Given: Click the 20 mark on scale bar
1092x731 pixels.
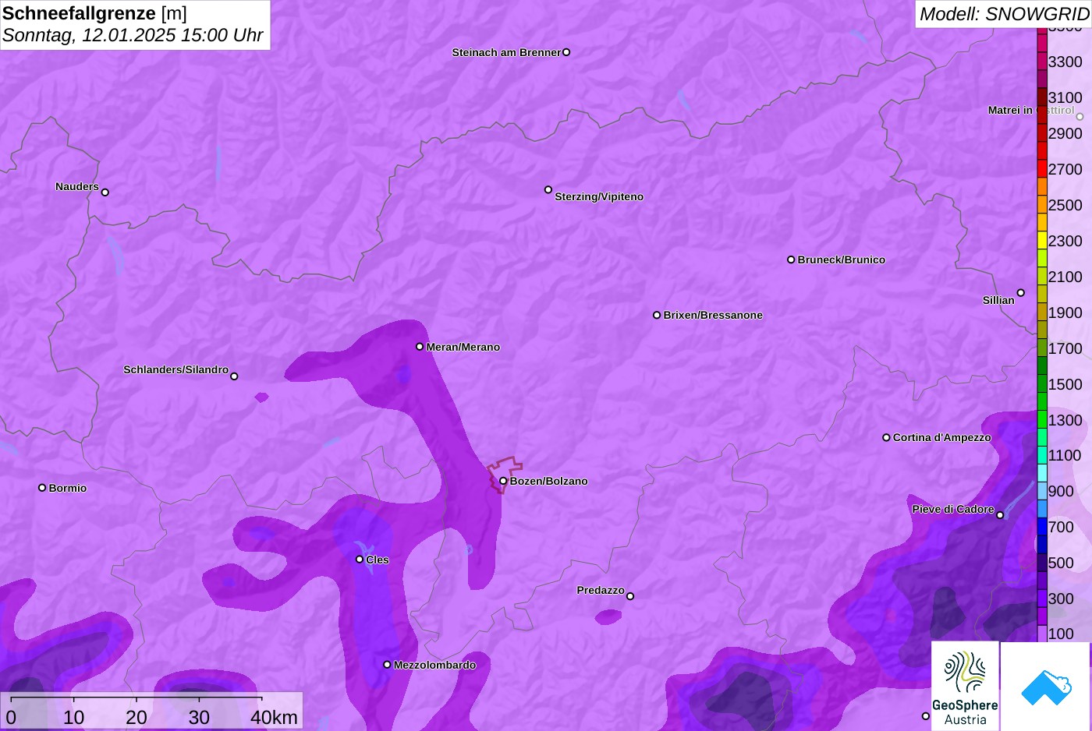Looking at the screenshot, I should pos(136,717).
